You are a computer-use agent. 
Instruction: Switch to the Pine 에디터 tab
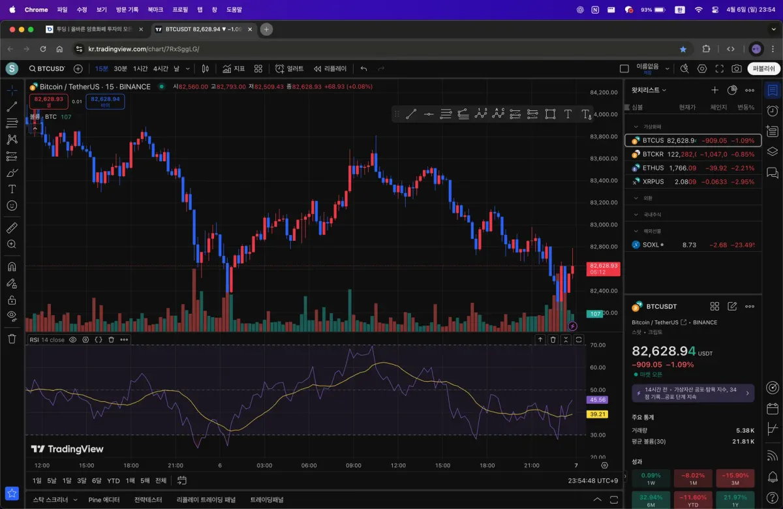(x=104, y=499)
